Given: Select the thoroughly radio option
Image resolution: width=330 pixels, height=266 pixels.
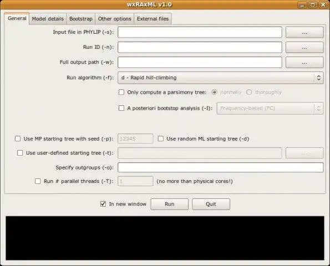Looking at the screenshot, I should pyautogui.click(x=249, y=92).
